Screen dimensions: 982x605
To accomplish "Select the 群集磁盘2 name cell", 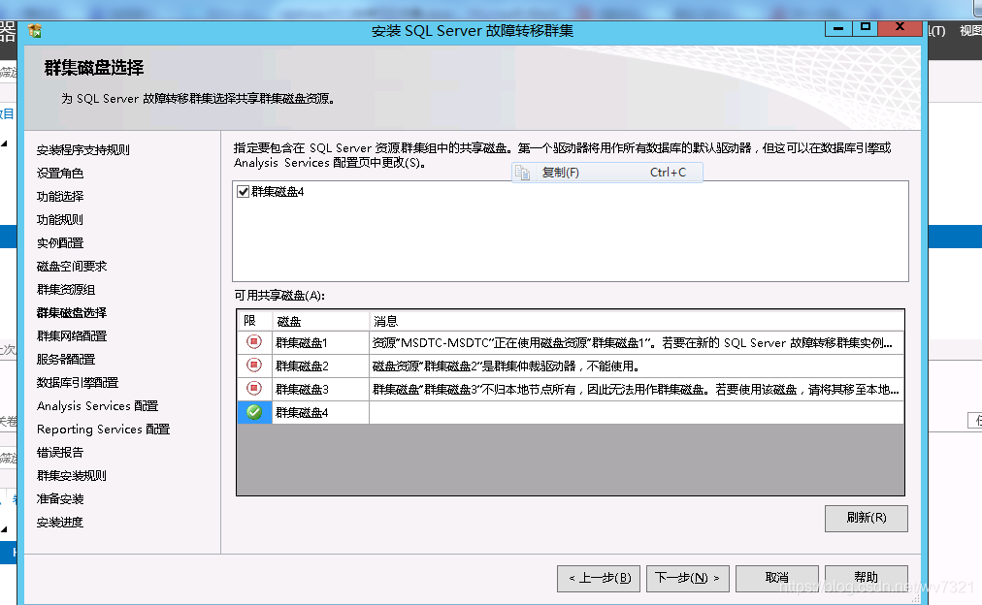I will coord(320,366).
